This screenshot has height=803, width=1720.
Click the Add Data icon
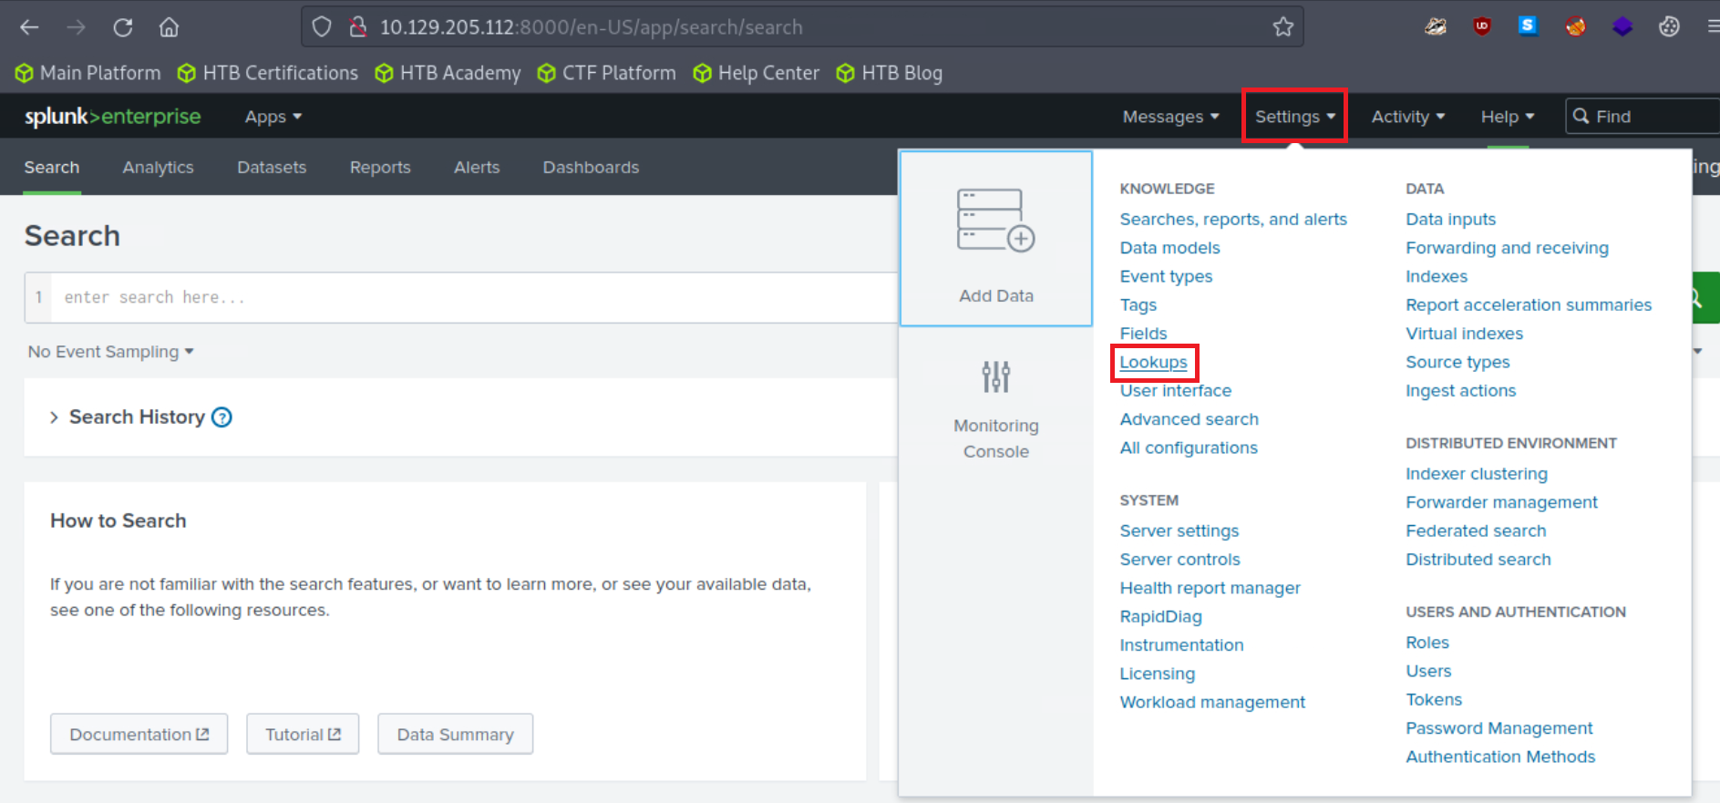(995, 221)
